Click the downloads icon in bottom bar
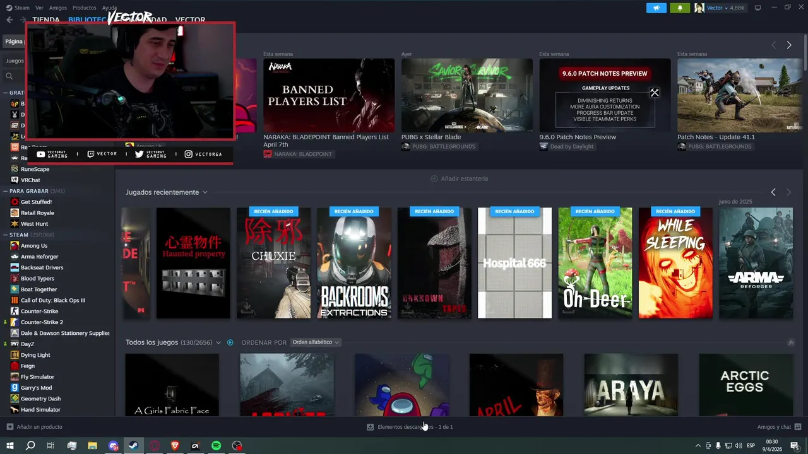The image size is (808, 454). pos(371,427)
